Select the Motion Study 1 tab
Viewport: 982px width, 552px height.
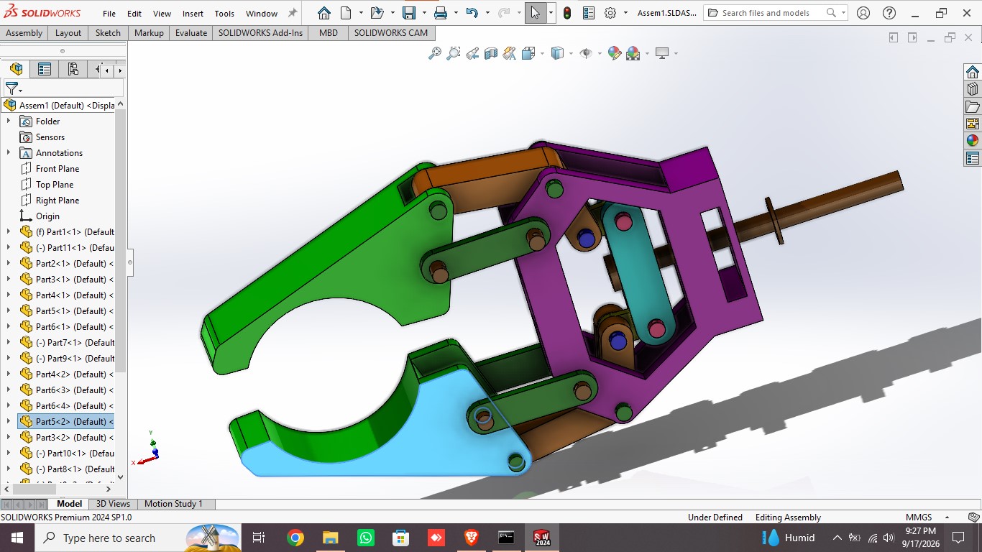coord(173,504)
